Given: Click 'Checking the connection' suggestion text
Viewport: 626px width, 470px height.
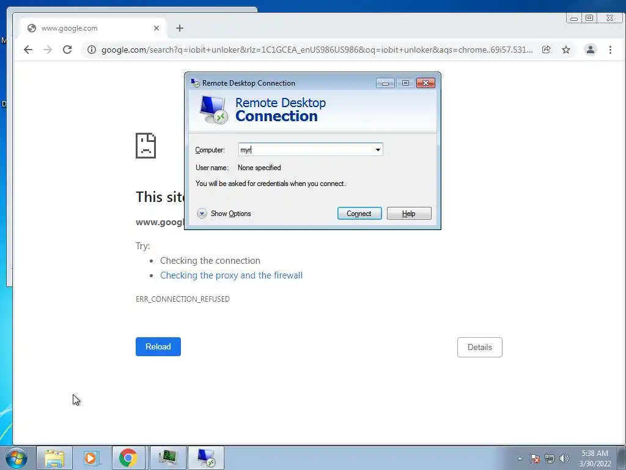Looking at the screenshot, I should (x=210, y=261).
